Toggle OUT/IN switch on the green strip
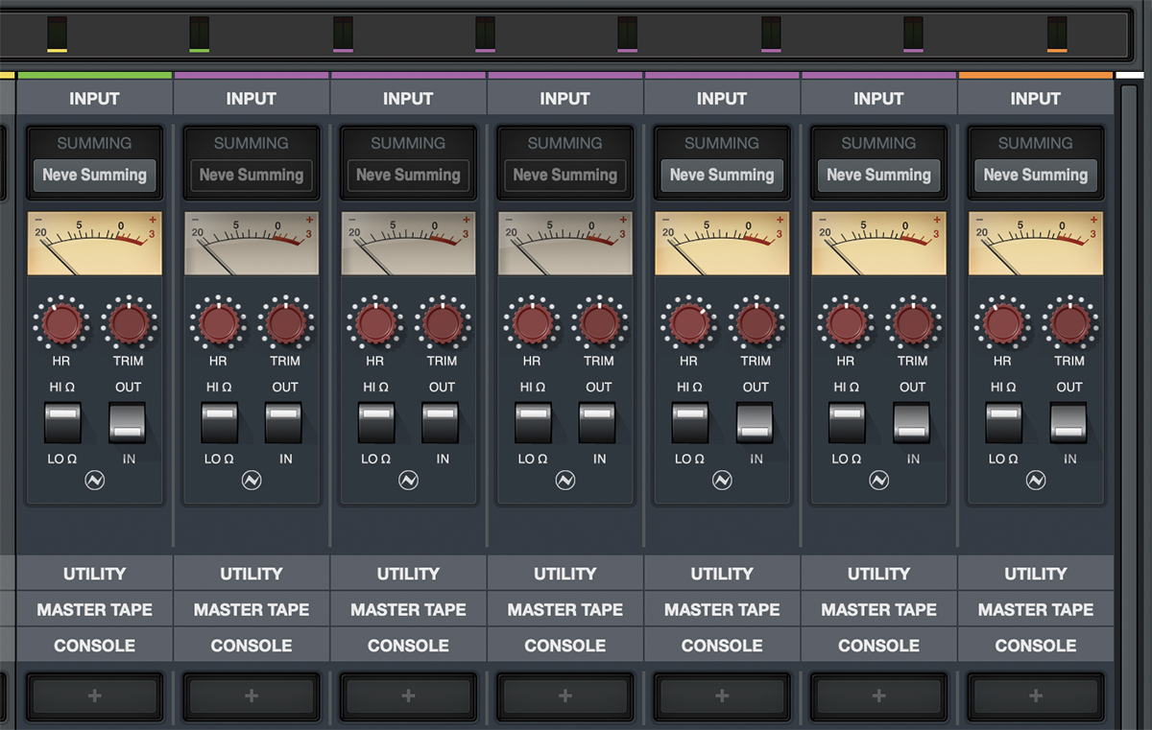1152x730 pixels. pos(128,423)
